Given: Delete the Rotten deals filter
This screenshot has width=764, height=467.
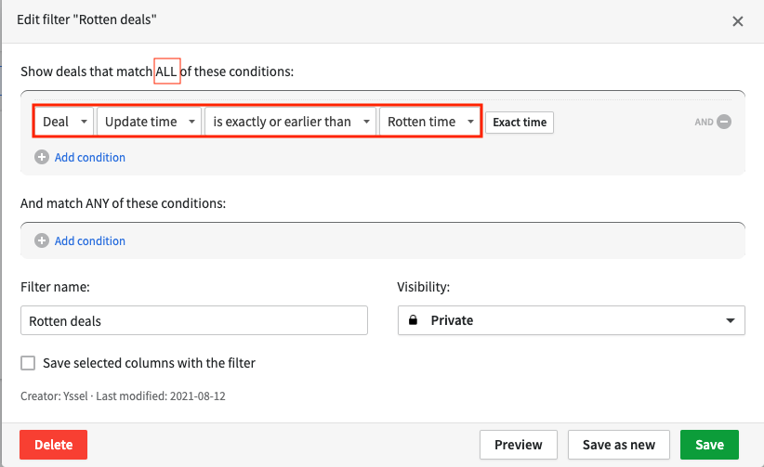Looking at the screenshot, I should pos(53,445).
